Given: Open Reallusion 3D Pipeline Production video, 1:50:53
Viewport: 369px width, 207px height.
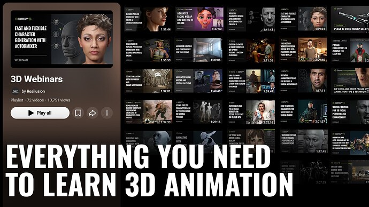Looking at the screenshot, I should [148, 50].
